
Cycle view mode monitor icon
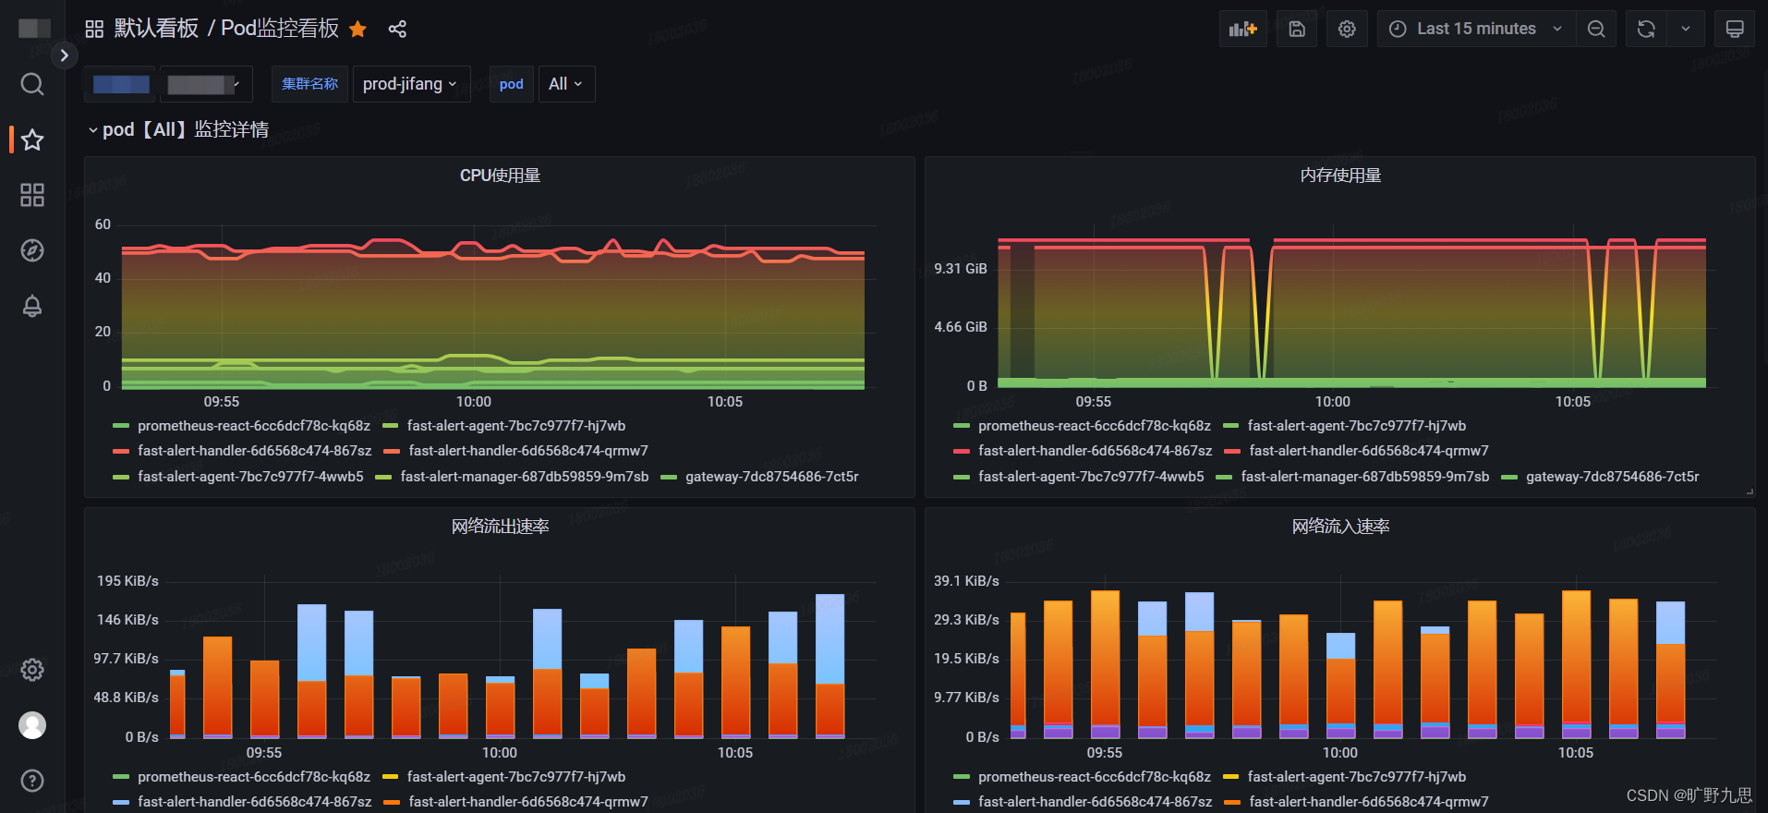click(x=1735, y=29)
